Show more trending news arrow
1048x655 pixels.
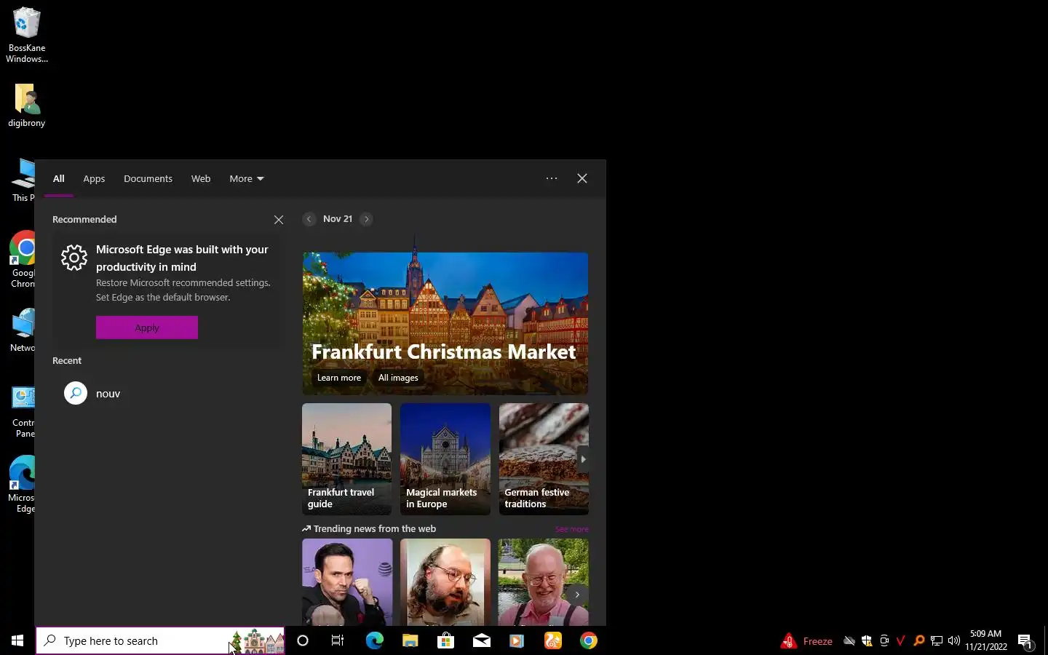pos(577,595)
